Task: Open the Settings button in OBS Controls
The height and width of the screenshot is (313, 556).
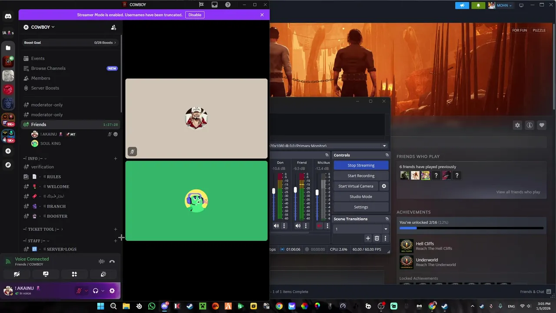Action: pos(361,207)
